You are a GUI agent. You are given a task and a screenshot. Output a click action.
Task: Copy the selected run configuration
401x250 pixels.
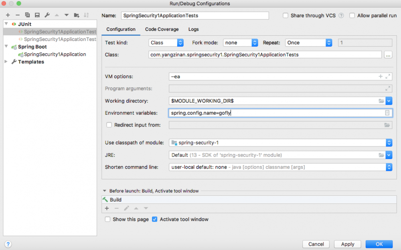coord(27,15)
